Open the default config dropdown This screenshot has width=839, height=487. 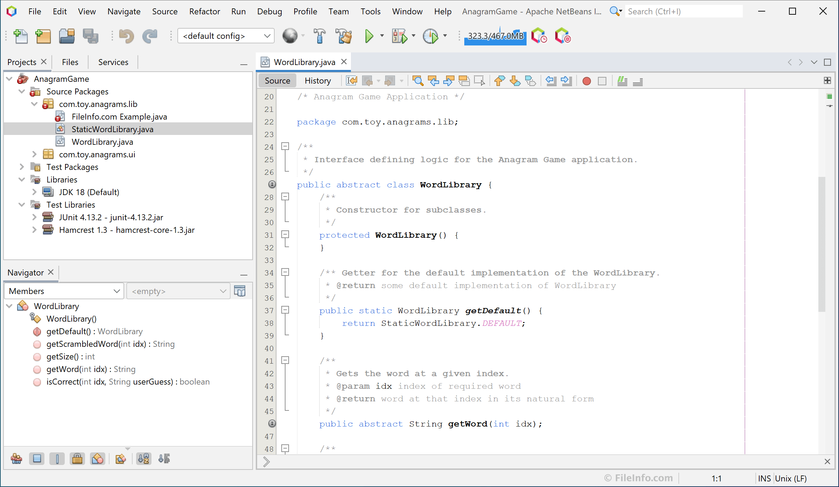point(267,36)
